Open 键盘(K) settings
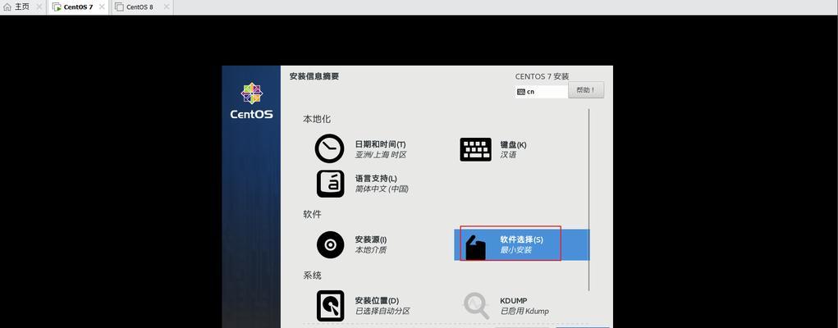The width and height of the screenshot is (838, 328). click(x=513, y=144)
